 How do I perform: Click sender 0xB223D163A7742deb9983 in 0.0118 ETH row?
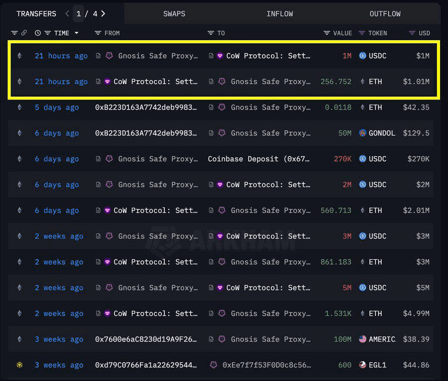point(146,107)
